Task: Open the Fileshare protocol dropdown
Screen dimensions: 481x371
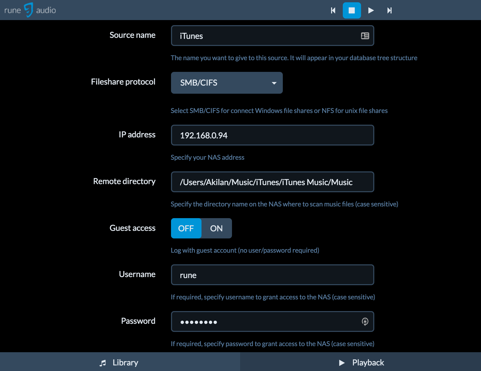Action: point(227,83)
